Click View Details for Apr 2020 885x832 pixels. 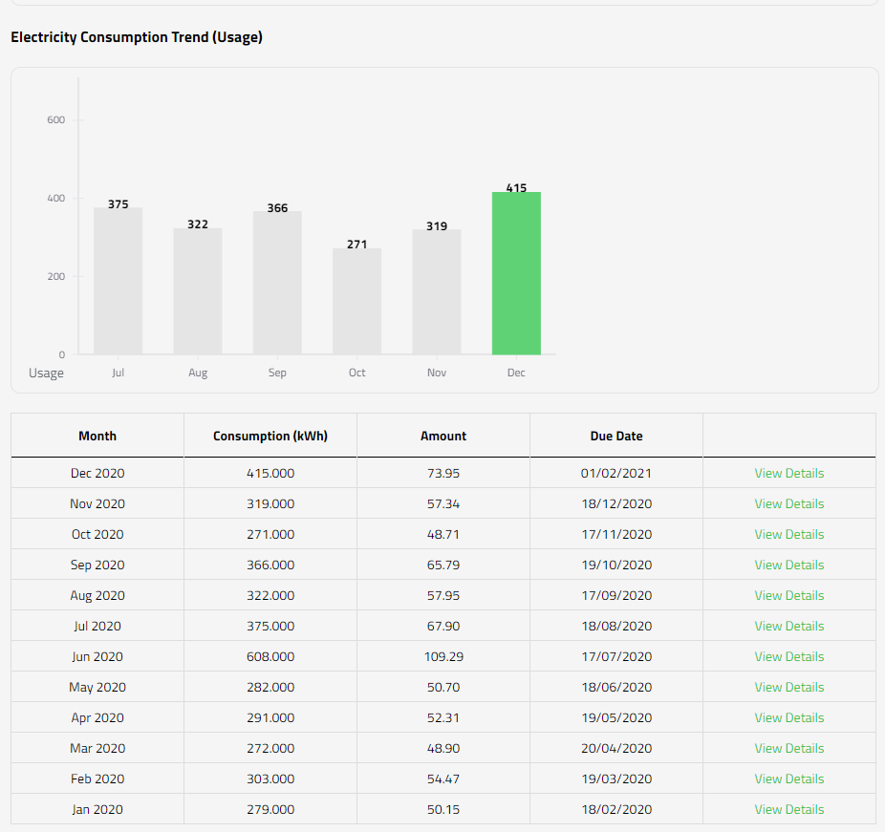[788, 717]
